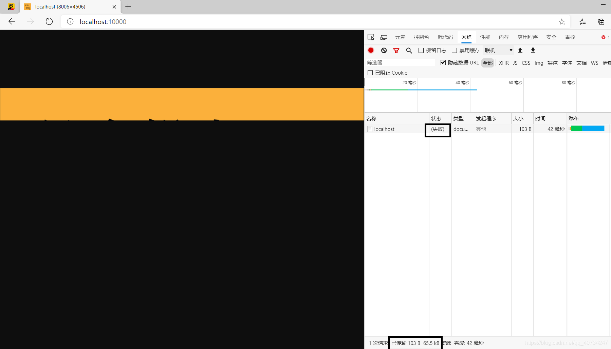Click the orange image on the page
This screenshot has width=611, height=349.
(182, 104)
